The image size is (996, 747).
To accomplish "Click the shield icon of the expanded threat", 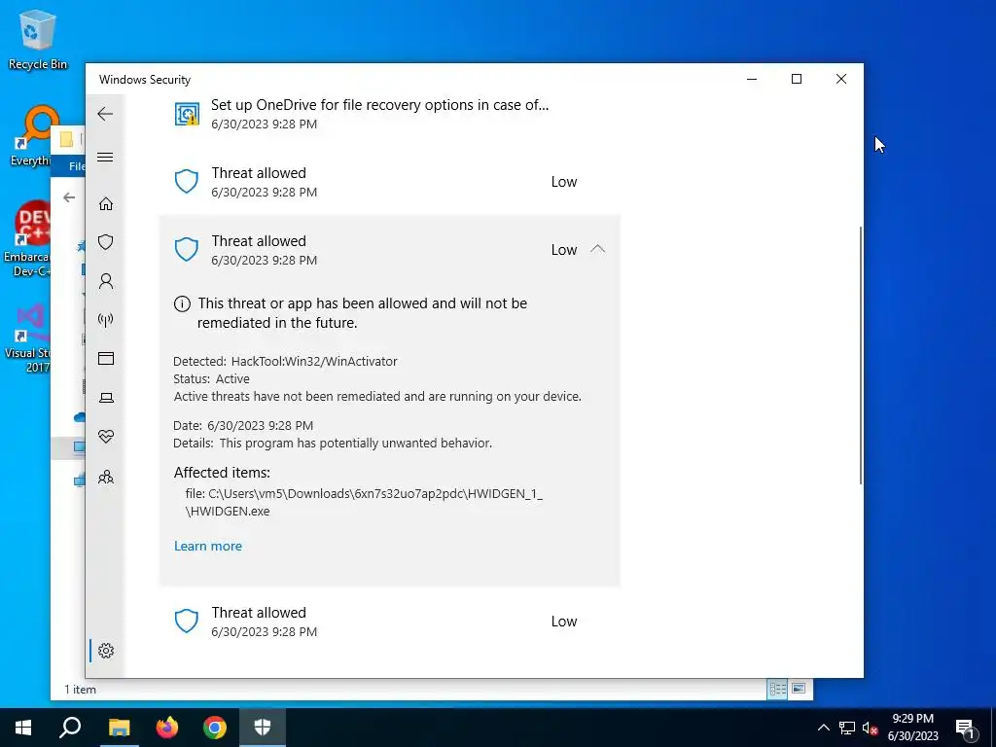I will point(187,250).
